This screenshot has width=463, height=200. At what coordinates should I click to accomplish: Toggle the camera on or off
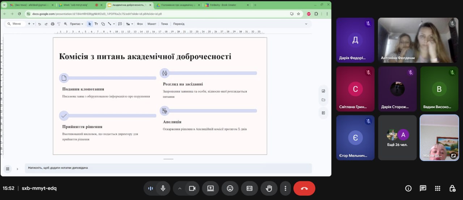coord(192,188)
